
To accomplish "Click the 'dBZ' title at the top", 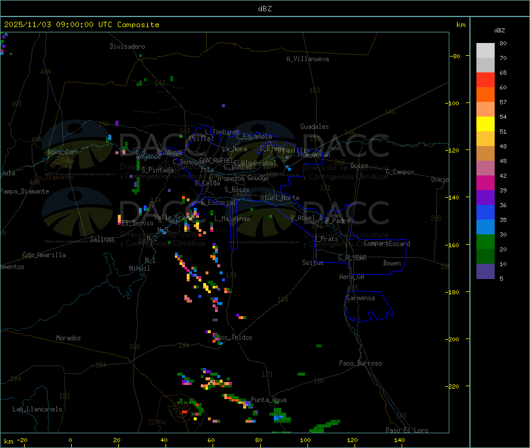I will coord(264,9).
